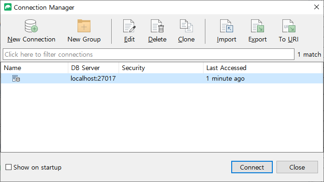This screenshot has height=182, width=324.
Task: Sort by Last Accessed column
Action: [x=263, y=68]
